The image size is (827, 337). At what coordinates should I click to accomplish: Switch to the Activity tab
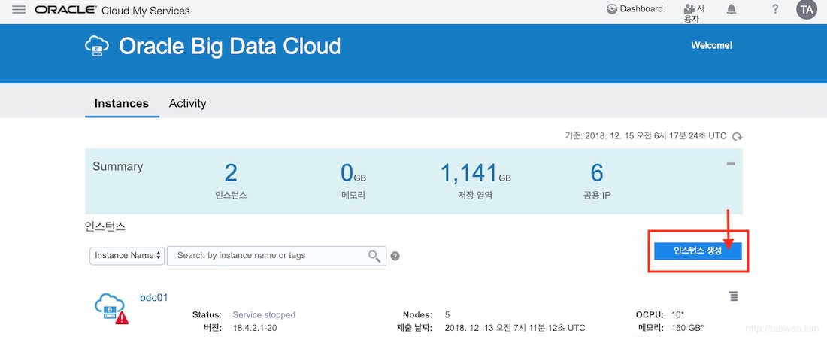pyautogui.click(x=187, y=103)
